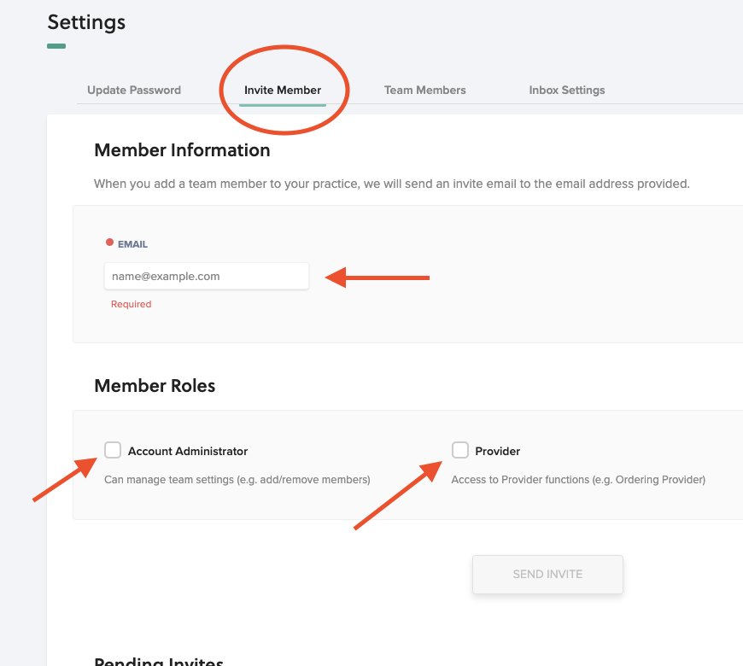743x666 pixels.
Task: Enable the Account Administrator checkbox
Action: coord(113,450)
